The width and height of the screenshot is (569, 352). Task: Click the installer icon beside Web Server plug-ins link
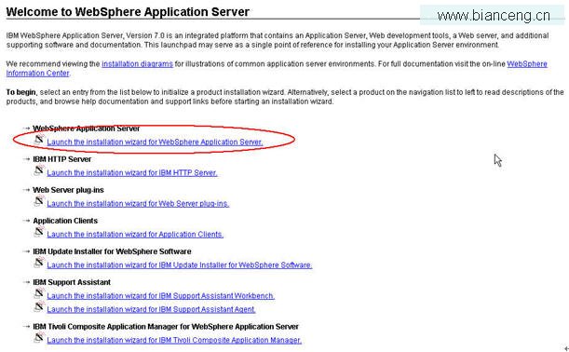[39, 201]
